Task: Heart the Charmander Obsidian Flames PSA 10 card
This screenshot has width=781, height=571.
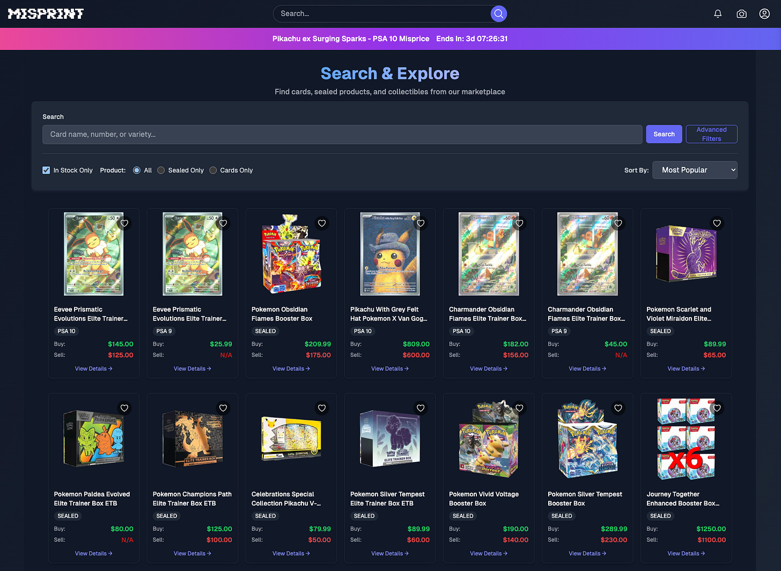Action: point(519,223)
